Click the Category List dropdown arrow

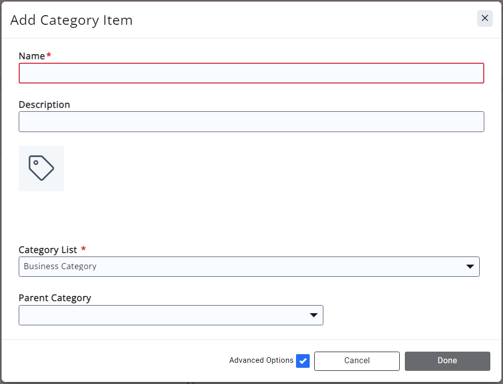coord(470,267)
